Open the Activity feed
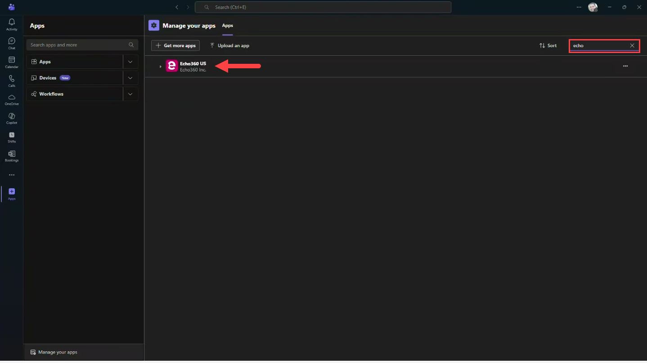Image resolution: width=647 pixels, height=363 pixels. tap(11, 23)
